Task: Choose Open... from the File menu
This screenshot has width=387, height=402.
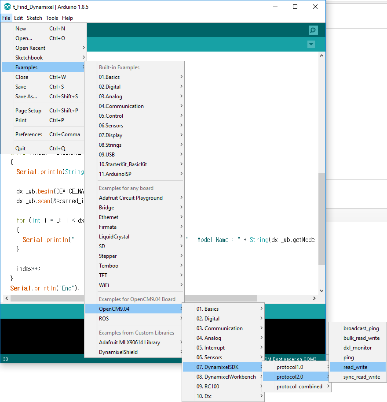Action: point(44,38)
